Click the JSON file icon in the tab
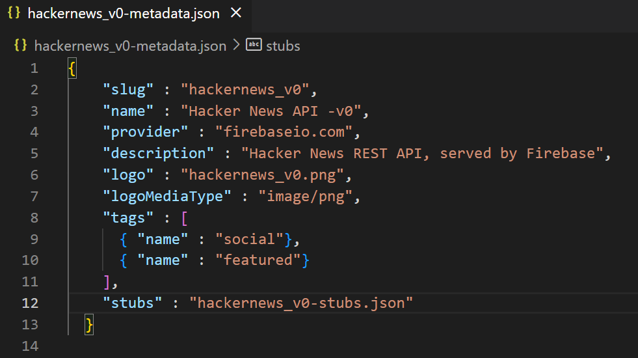 14,12
